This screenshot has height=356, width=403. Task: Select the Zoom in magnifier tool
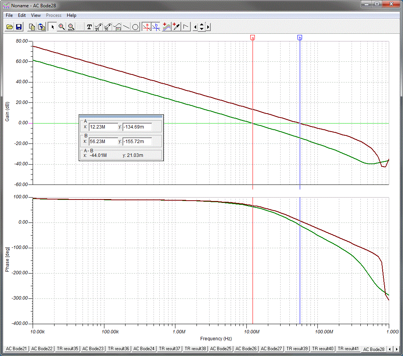[61, 27]
